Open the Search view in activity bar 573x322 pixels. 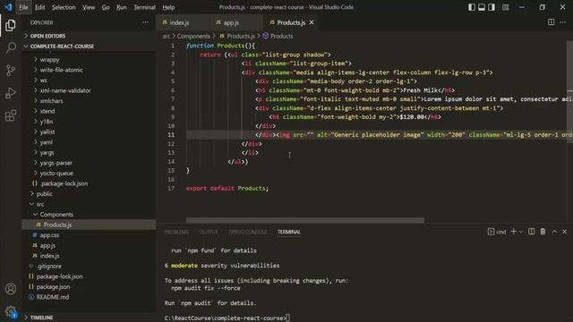coord(11,47)
